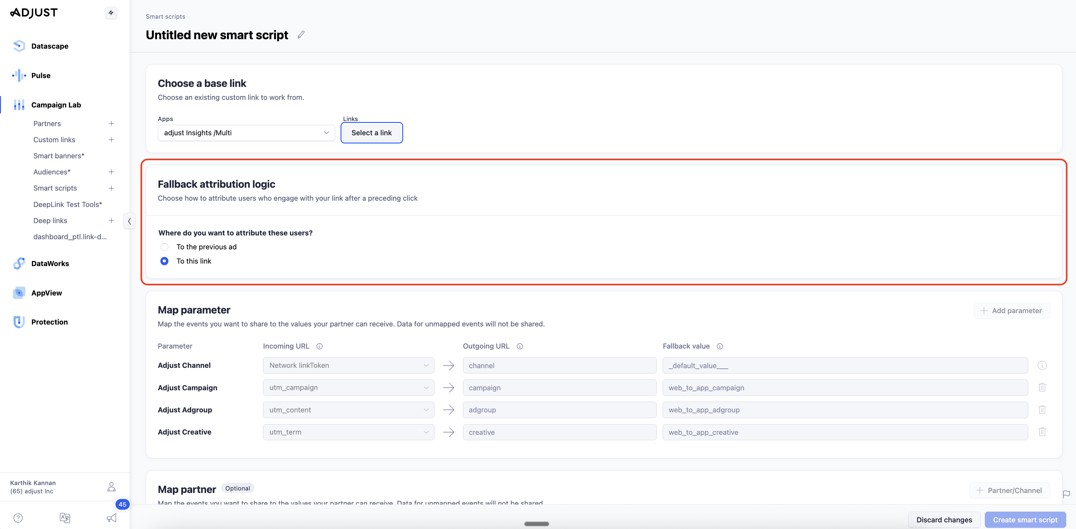The image size is (1076, 529).
Task: Click the Select a link button
Action: click(371, 133)
